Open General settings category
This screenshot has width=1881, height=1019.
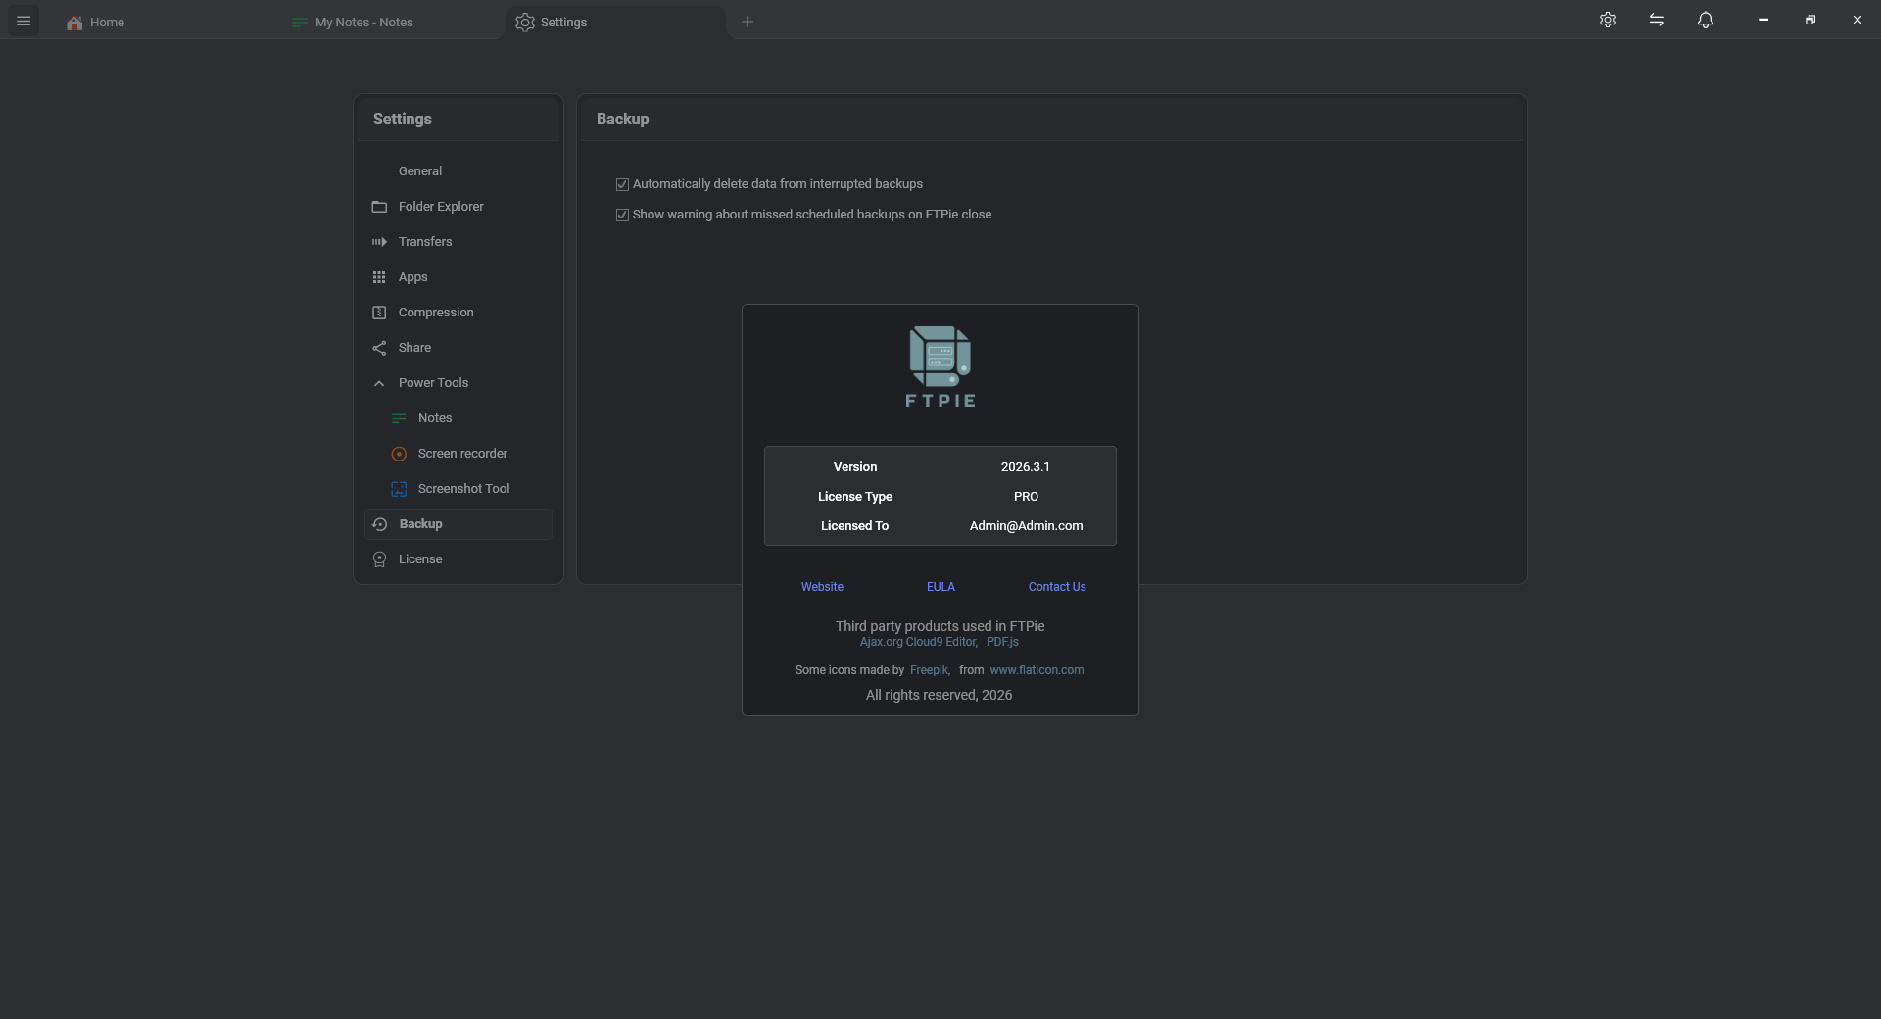458,171
